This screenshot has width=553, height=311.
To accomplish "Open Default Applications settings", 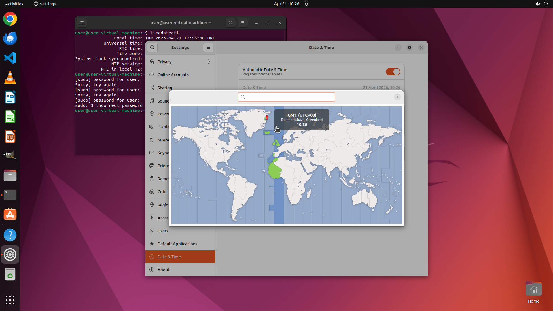I will click(x=177, y=244).
